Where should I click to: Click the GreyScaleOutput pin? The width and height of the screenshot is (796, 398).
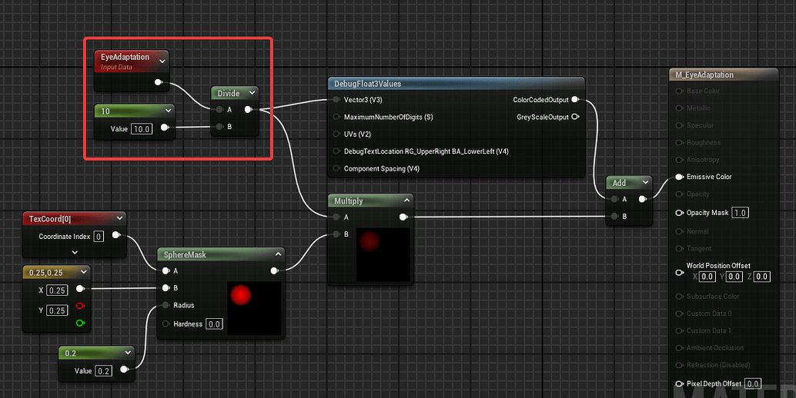(575, 117)
